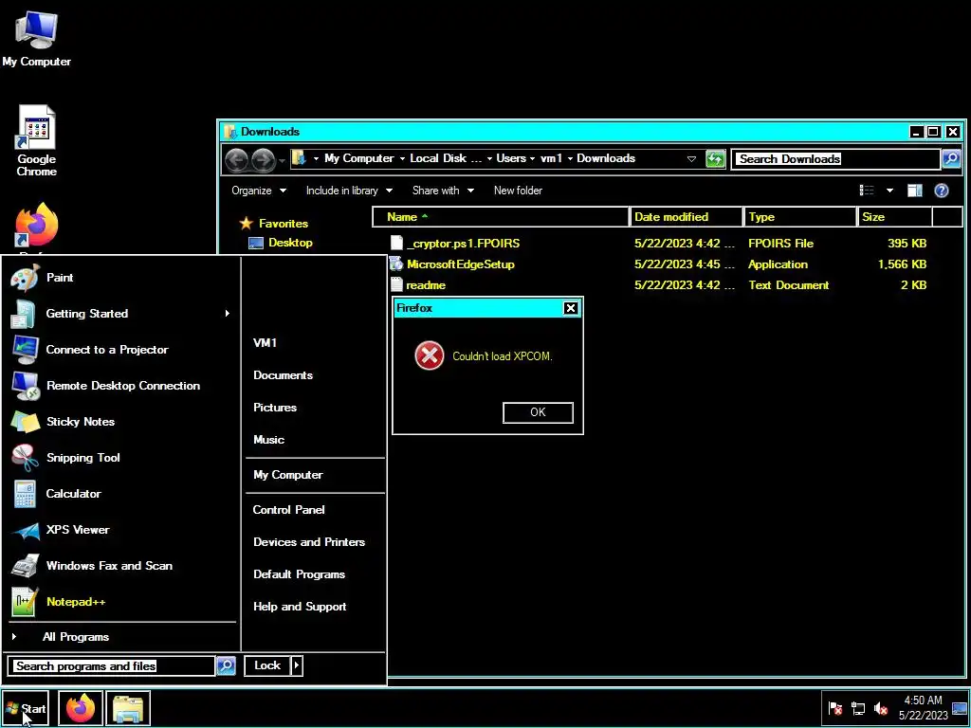Click Search Downloads field
Screen dimensions: 971x728
pyautogui.click(x=836, y=159)
